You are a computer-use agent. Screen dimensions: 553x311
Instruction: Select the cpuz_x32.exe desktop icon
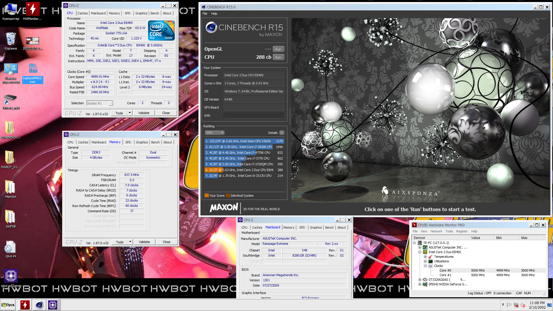tap(11, 278)
